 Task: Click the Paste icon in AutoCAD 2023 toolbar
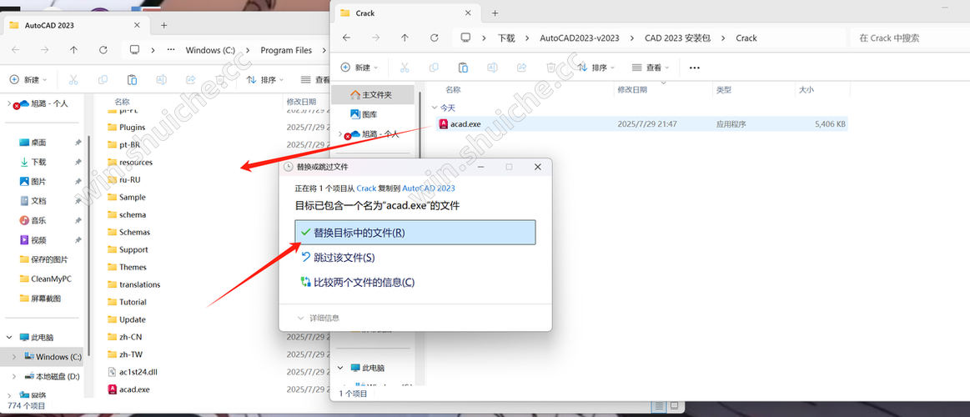pos(132,80)
